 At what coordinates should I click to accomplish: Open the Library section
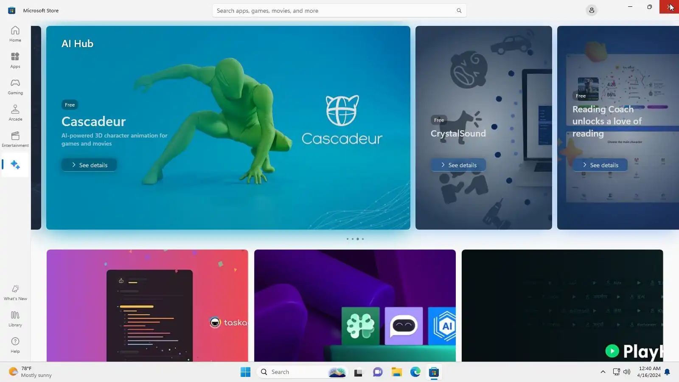coord(15,319)
